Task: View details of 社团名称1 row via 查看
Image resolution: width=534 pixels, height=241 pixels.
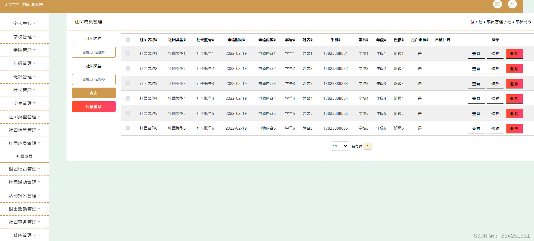Action: pyautogui.click(x=476, y=54)
